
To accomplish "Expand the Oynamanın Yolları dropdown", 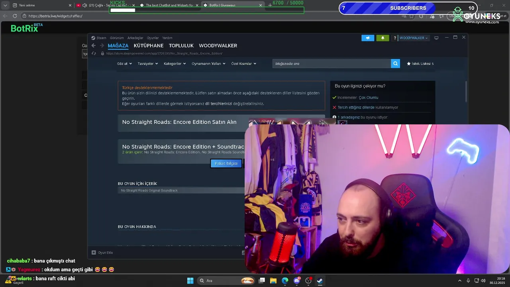I will point(208,63).
